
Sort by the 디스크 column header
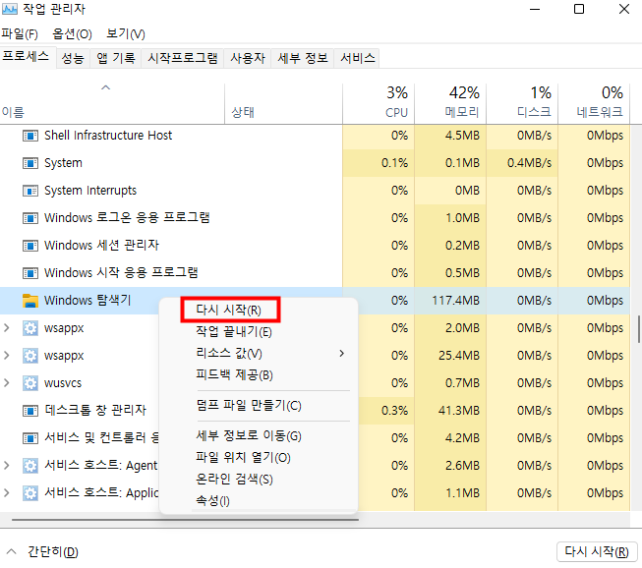pos(522,104)
